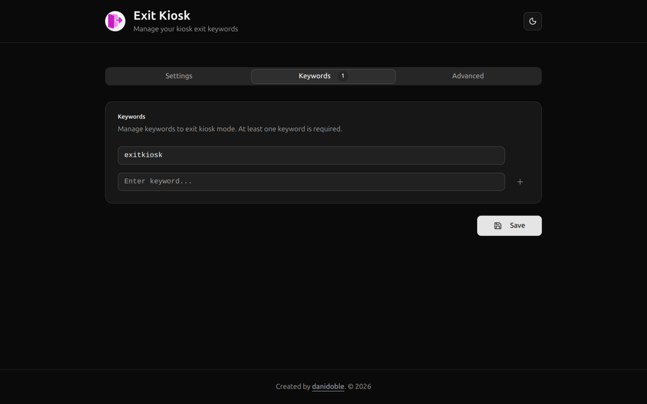The image size is (647, 404).
Task: Click the exitkiosk keyword field
Action: (311, 156)
